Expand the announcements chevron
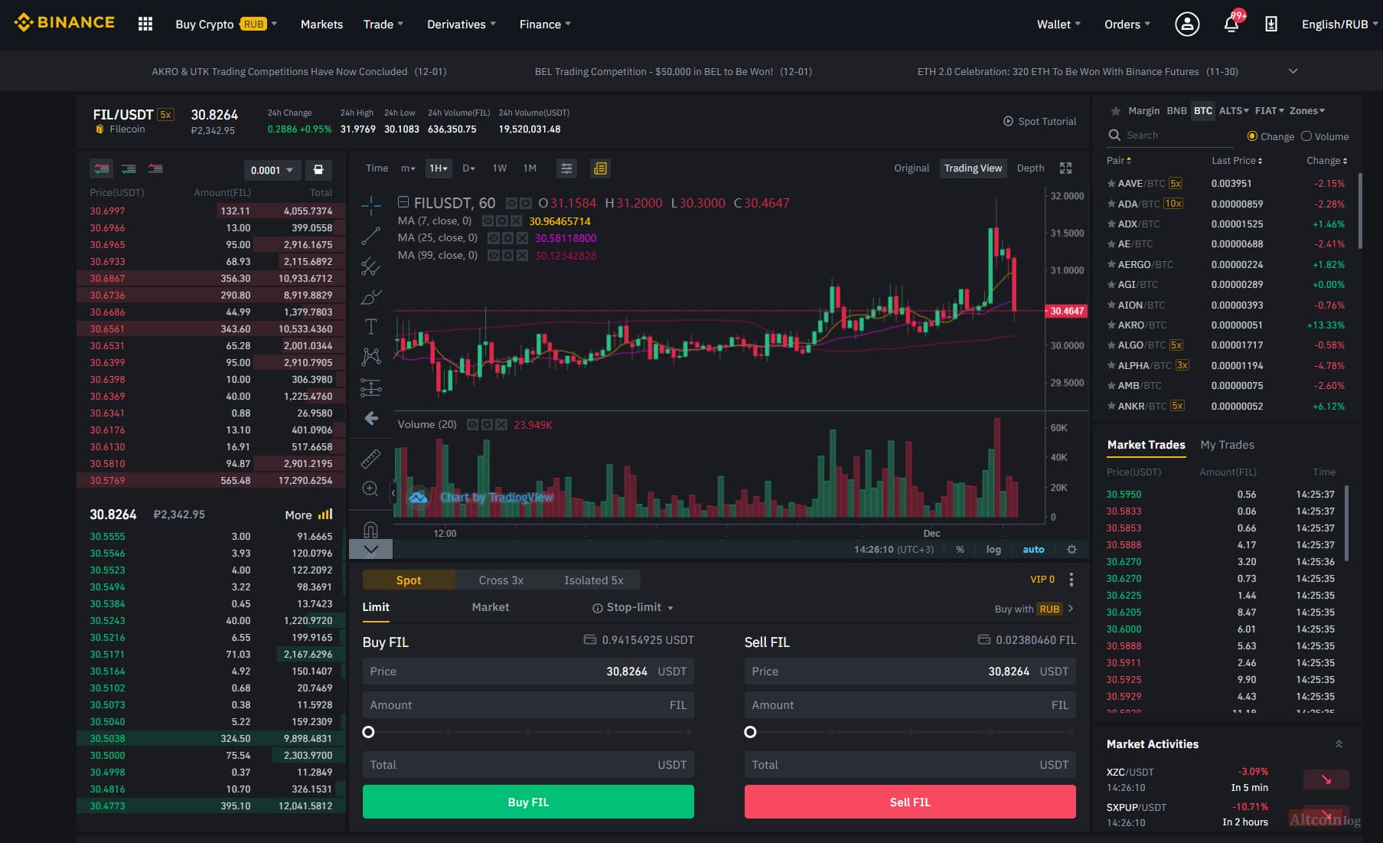 (1293, 71)
